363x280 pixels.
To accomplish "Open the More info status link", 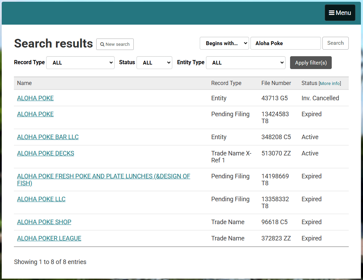I will point(330,84).
